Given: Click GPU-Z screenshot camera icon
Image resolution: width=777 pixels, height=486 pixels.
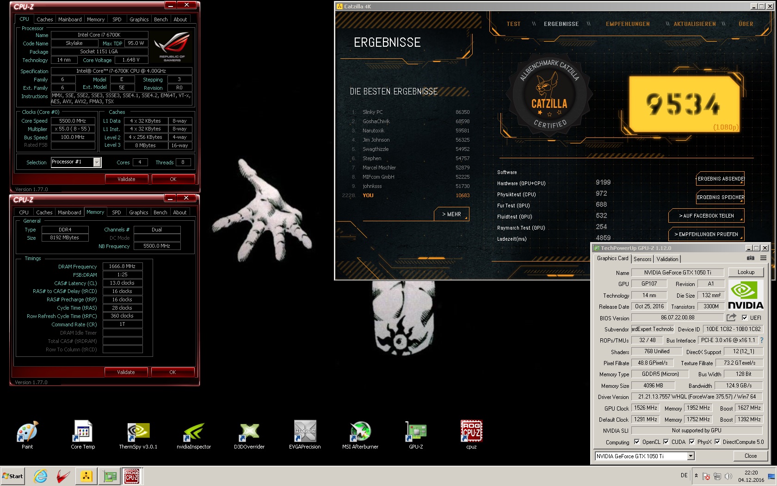Looking at the screenshot, I should [751, 258].
